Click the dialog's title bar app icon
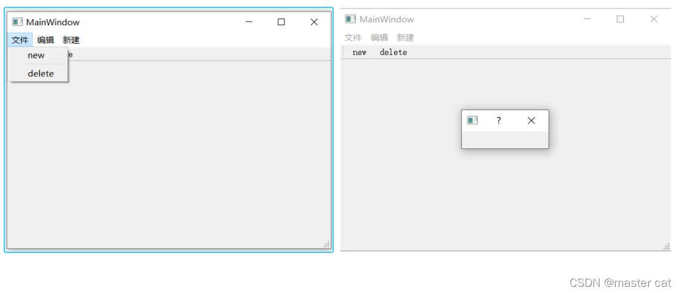The width and height of the screenshot is (681, 293). [472, 121]
